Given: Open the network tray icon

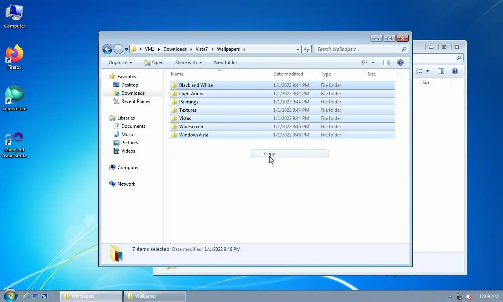Looking at the screenshot, I should 459,296.
